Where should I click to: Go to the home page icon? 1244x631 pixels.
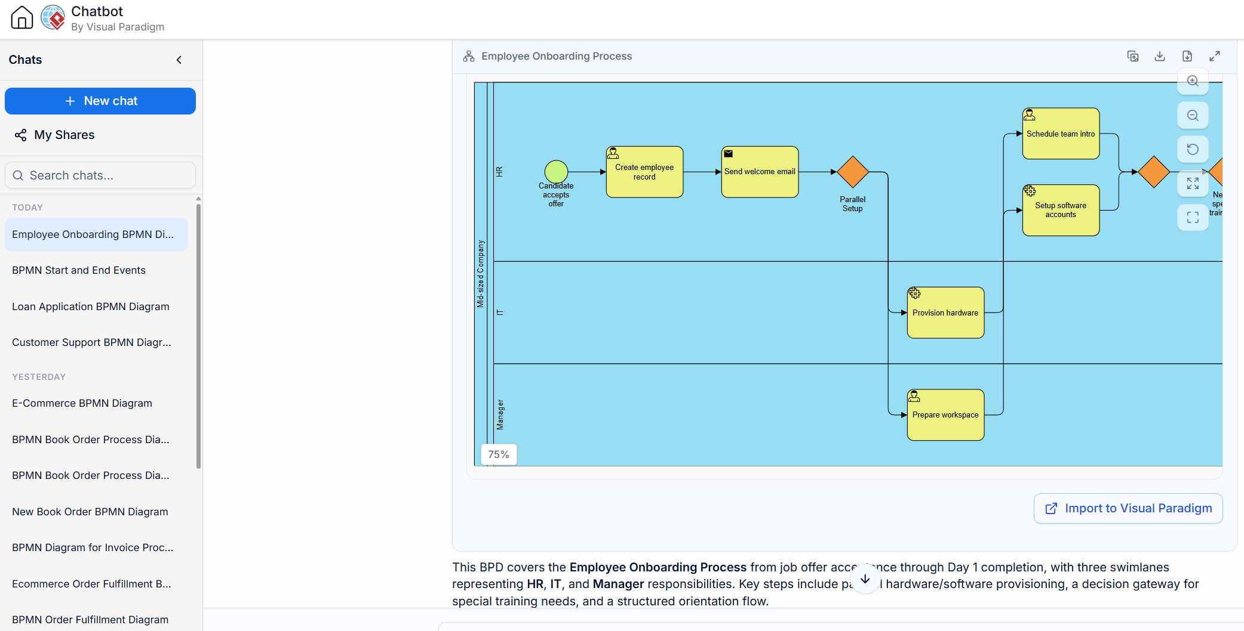coord(22,18)
